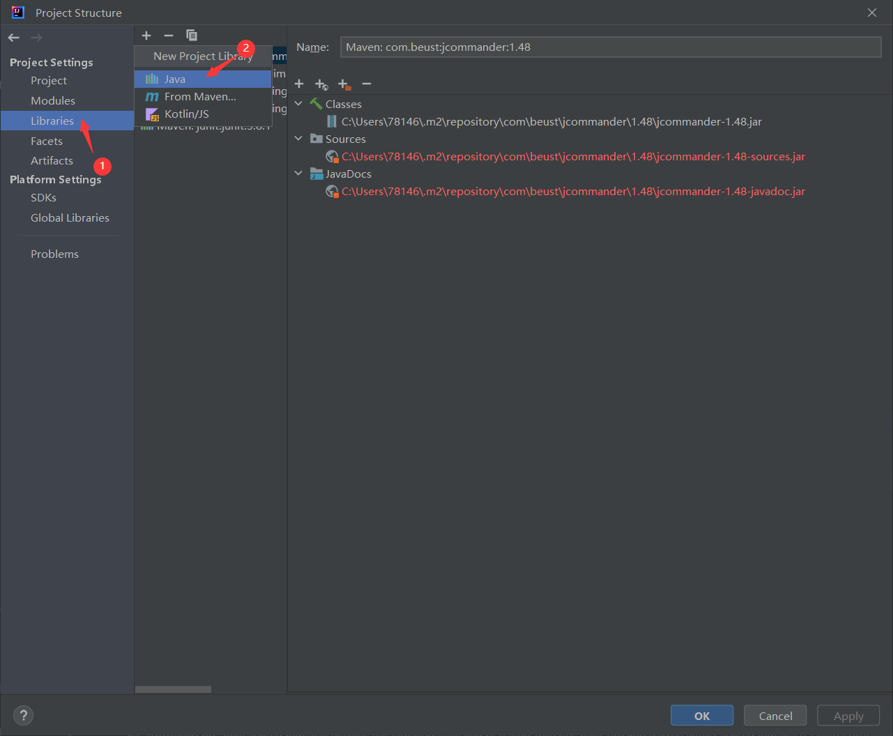This screenshot has width=893, height=736.
Task: Remove selected root with minus icon
Action: tap(367, 84)
